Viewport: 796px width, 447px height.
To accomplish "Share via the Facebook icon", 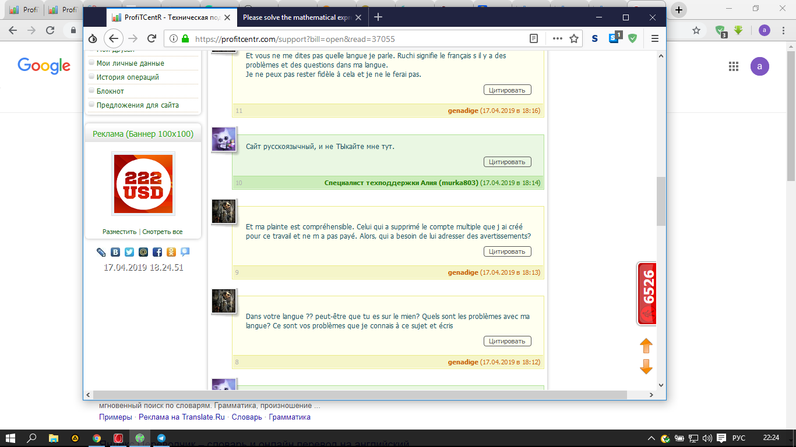I will pyautogui.click(x=157, y=252).
